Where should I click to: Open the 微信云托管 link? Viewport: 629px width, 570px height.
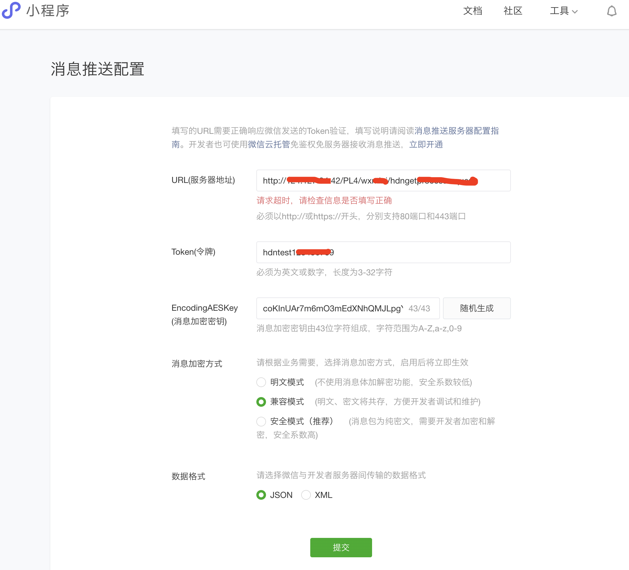[x=269, y=144]
